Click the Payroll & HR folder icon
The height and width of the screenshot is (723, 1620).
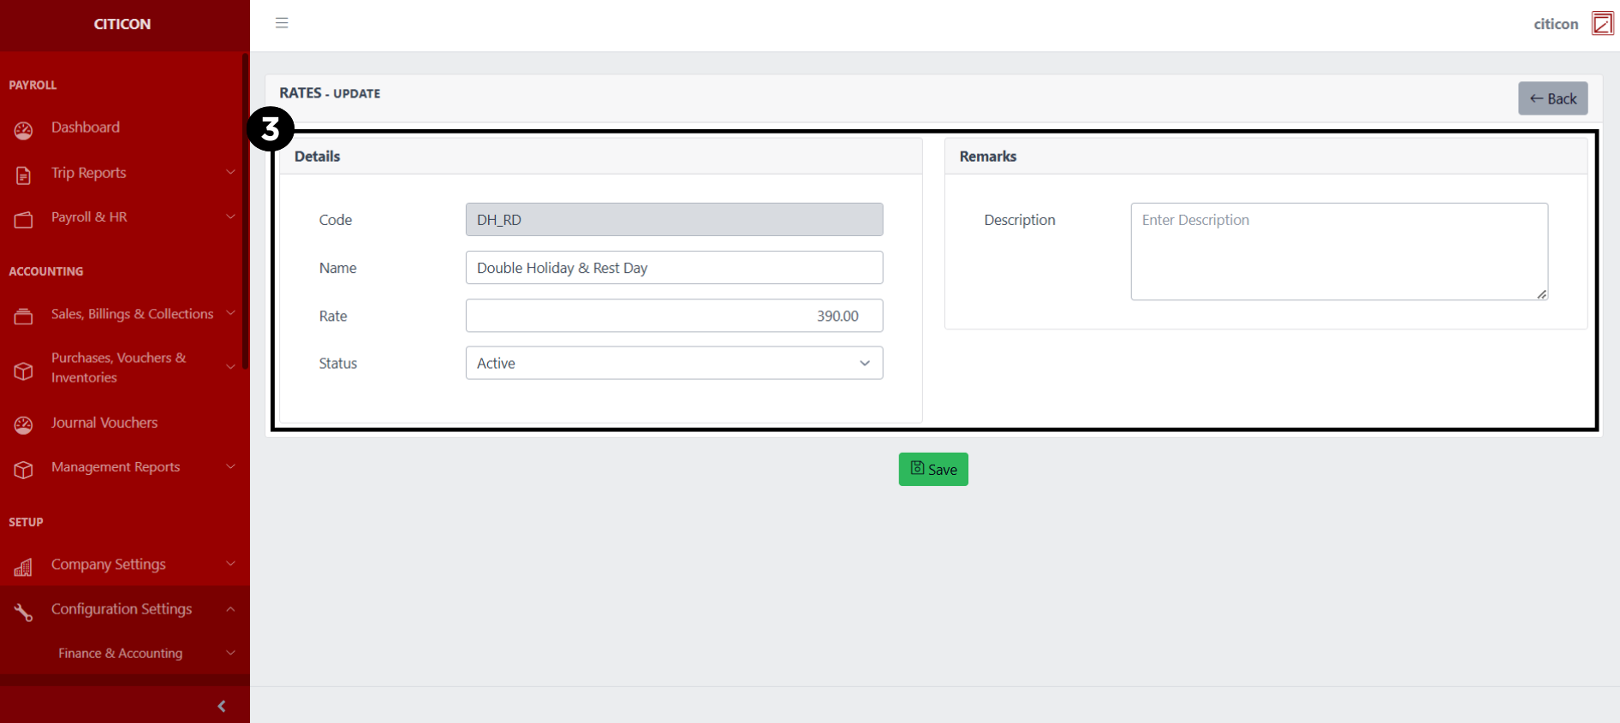point(23,220)
